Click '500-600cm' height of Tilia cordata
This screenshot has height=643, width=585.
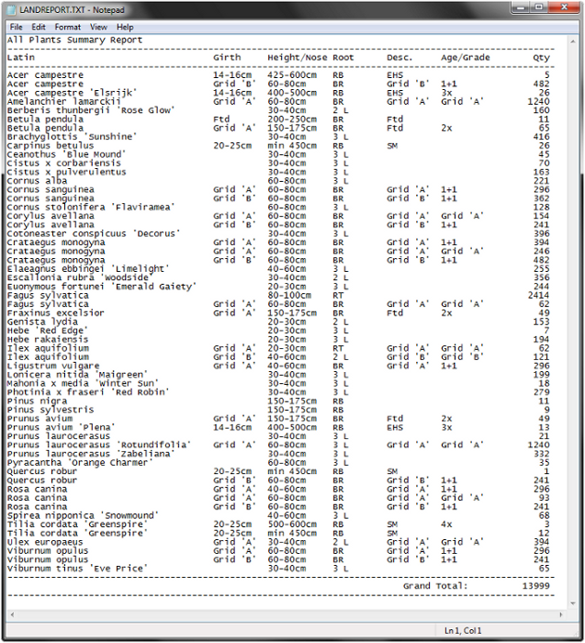pyautogui.click(x=292, y=525)
